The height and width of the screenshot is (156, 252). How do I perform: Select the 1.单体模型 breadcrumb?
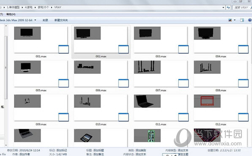point(13,7)
